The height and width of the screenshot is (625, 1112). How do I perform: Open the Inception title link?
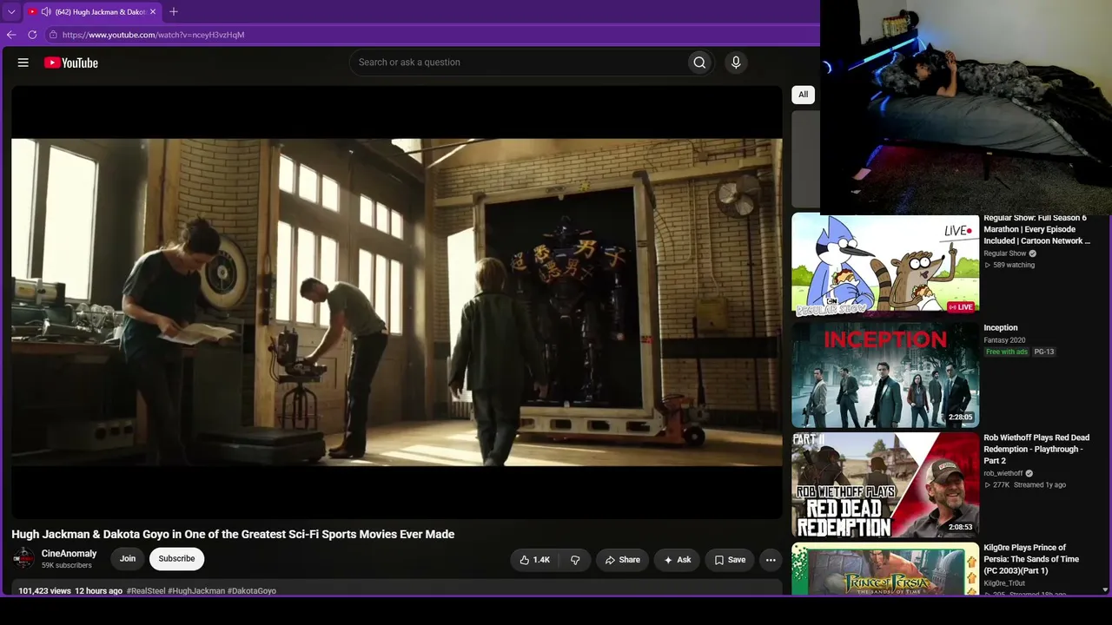pyautogui.click(x=1001, y=328)
